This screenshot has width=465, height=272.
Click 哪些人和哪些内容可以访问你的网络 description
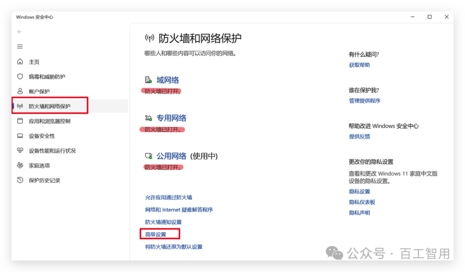[x=190, y=54]
